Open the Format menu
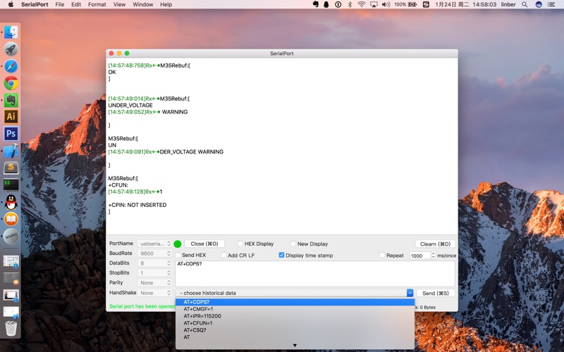This screenshot has height=352, width=564. (x=97, y=4)
